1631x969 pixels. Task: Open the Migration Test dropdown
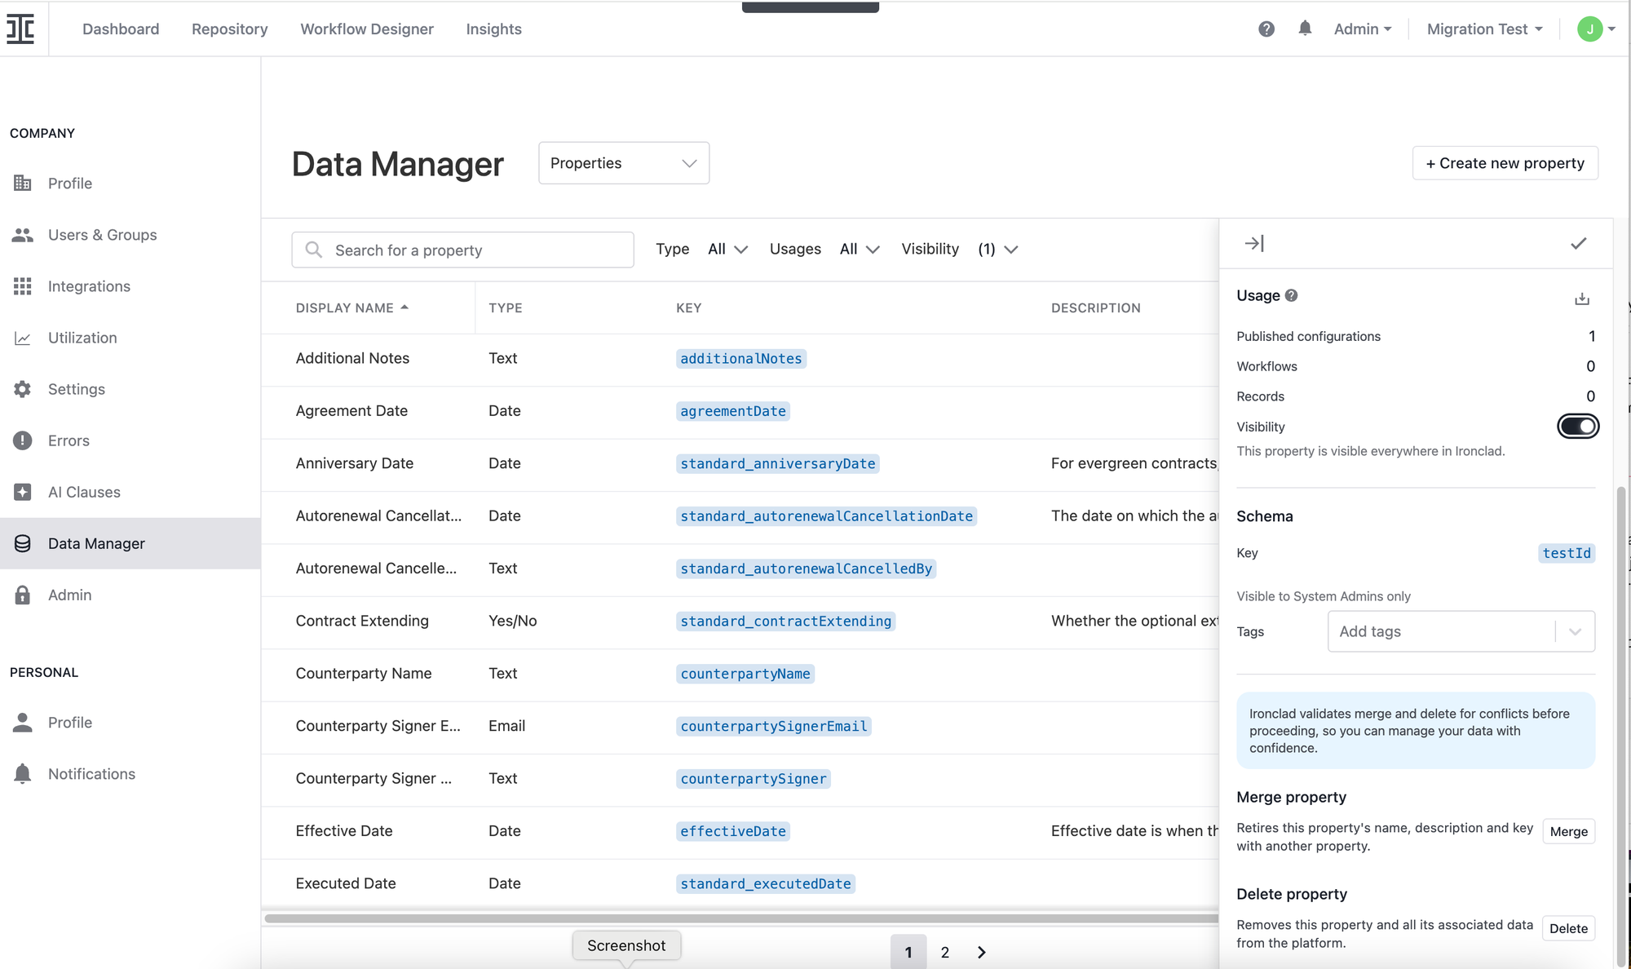(1485, 29)
